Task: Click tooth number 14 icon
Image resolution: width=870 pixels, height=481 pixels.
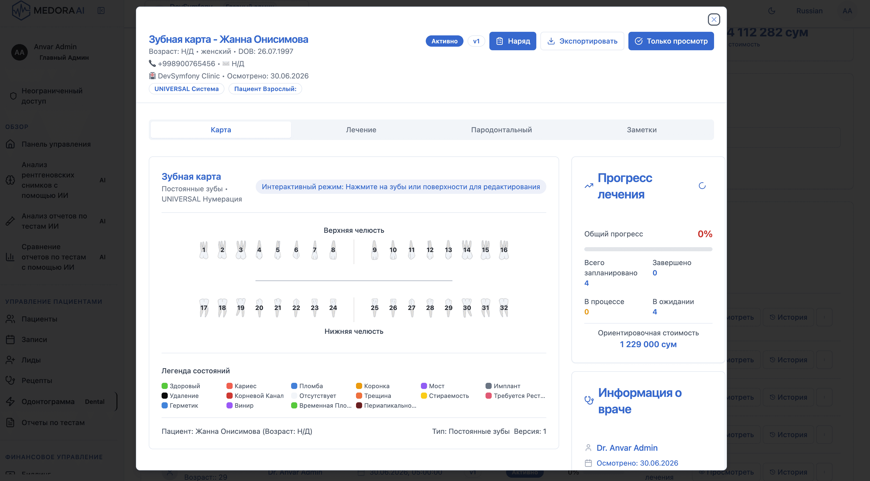Action: [467, 250]
